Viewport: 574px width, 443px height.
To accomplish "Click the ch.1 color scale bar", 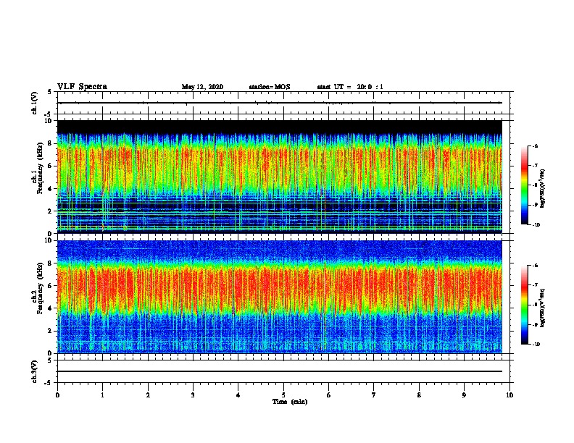I will pos(525,185).
